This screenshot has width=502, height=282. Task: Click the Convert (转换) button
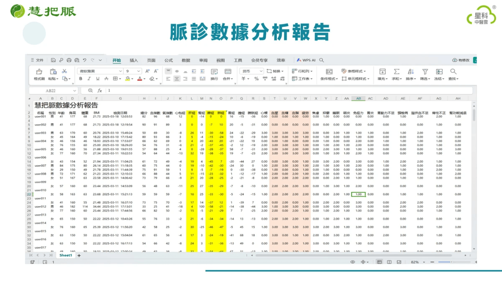(275, 71)
